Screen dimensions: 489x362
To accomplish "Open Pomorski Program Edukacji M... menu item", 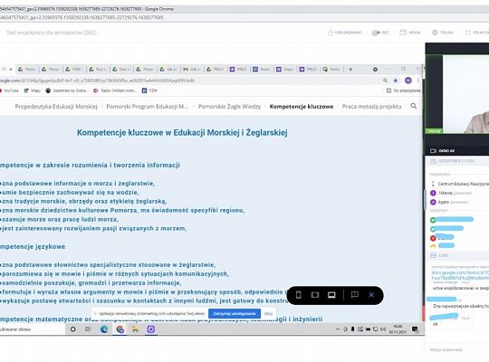I will tap(148, 106).
